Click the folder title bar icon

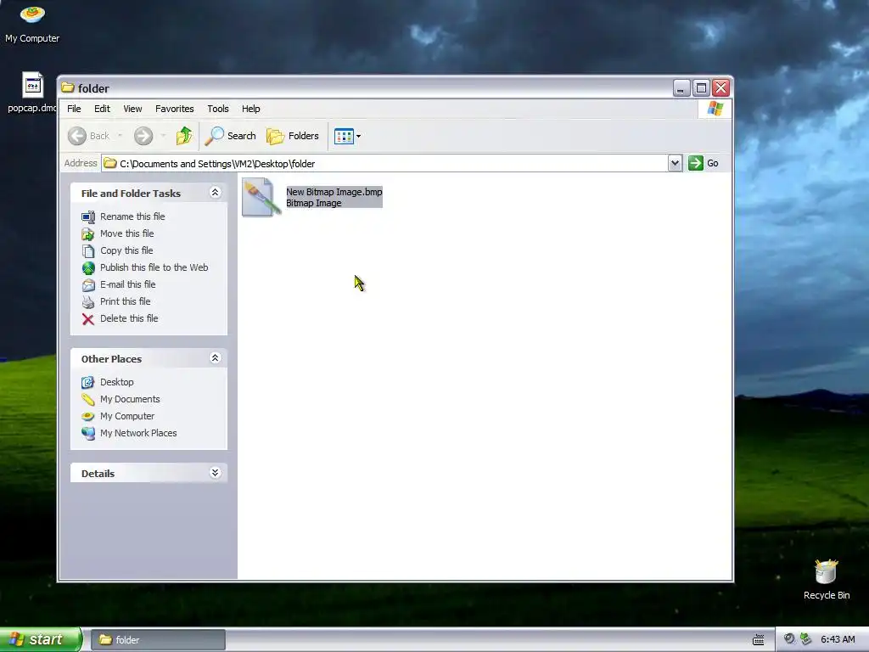tap(68, 87)
